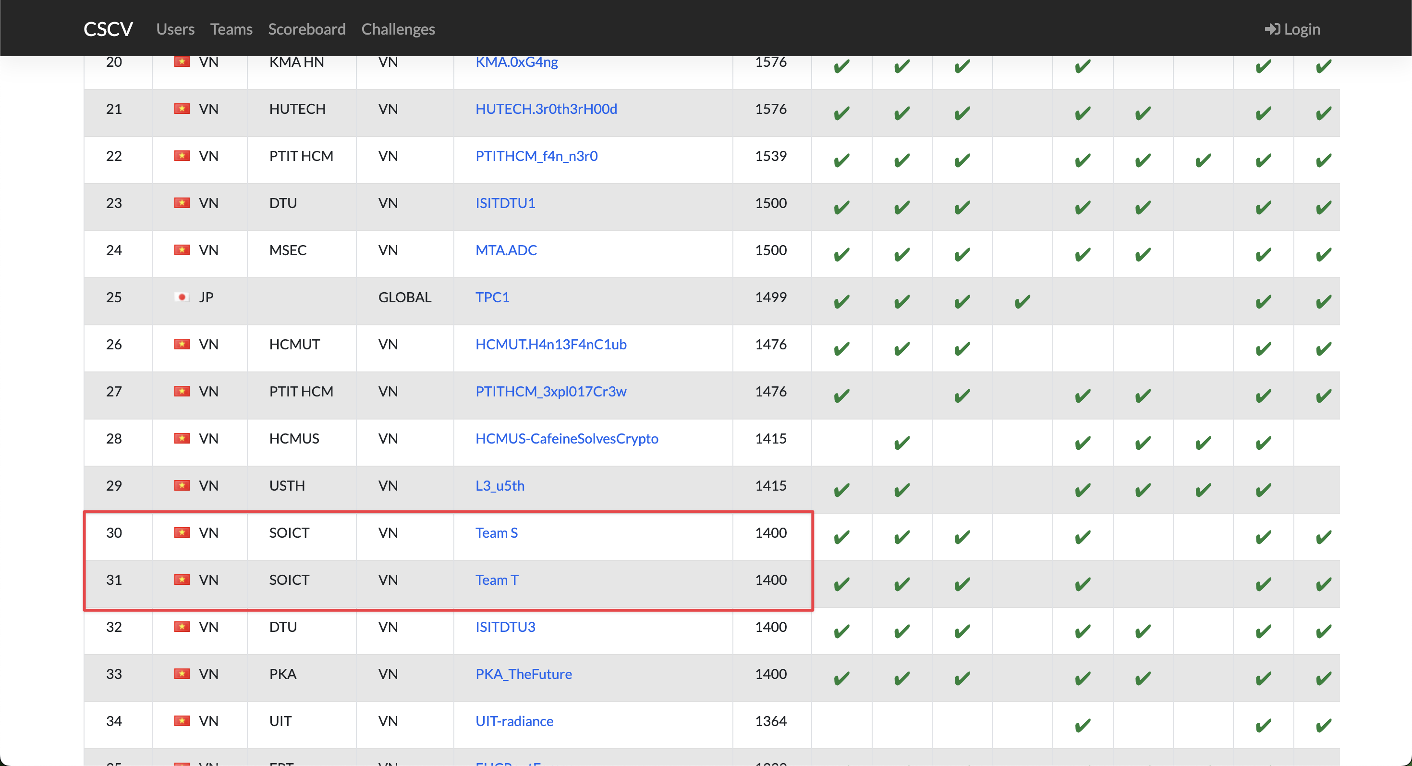Click the Japan flag icon in row 25
This screenshot has height=766, width=1412.
(x=182, y=297)
